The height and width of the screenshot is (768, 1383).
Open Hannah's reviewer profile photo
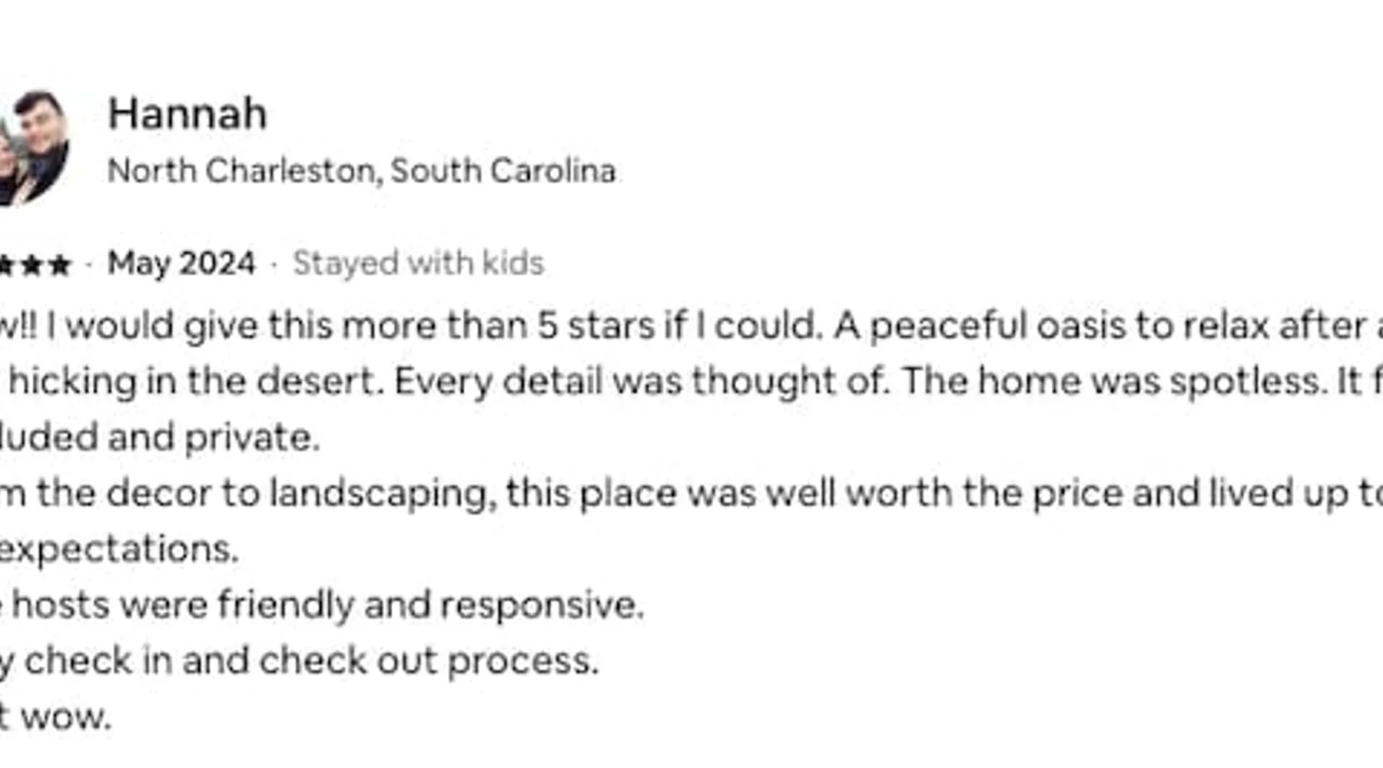[x=34, y=147]
